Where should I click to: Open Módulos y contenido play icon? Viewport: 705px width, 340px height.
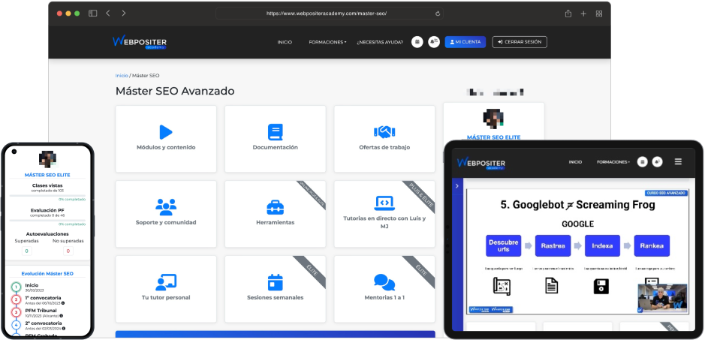pos(166,132)
